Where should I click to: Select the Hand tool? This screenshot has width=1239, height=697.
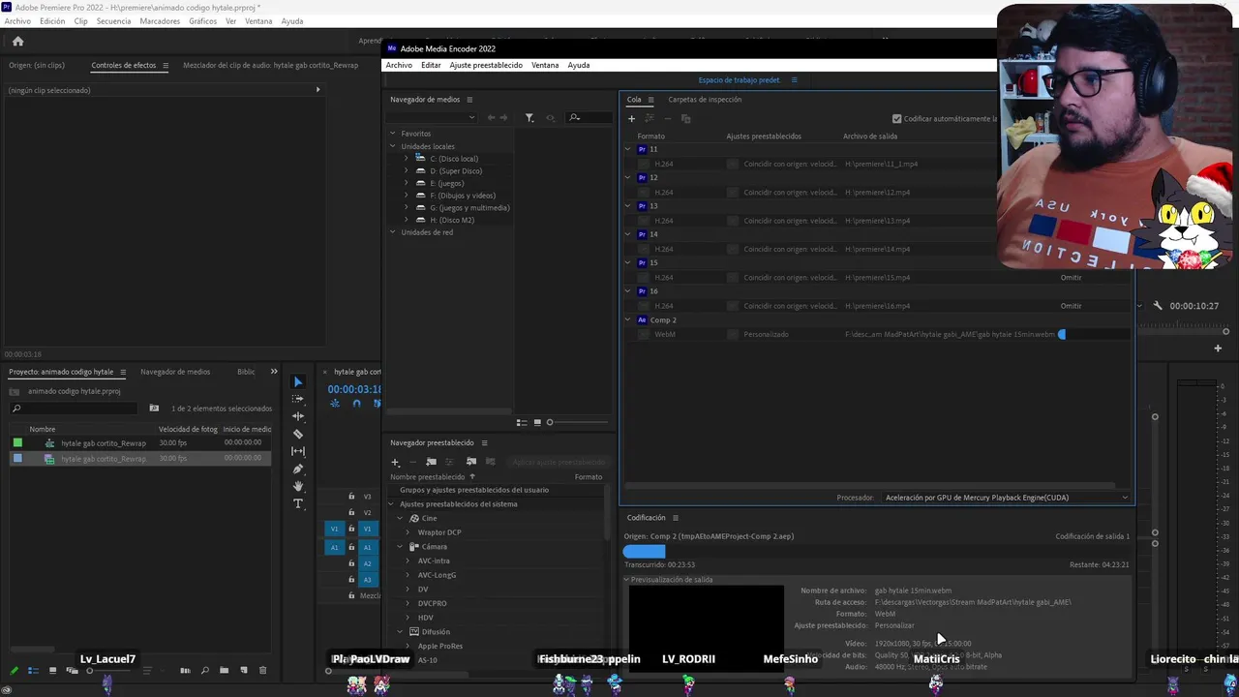[x=298, y=486]
